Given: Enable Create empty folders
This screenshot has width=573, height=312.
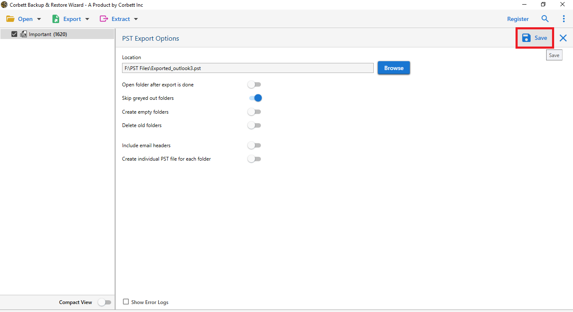Looking at the screenshot, I should click(x=254, y=112).
